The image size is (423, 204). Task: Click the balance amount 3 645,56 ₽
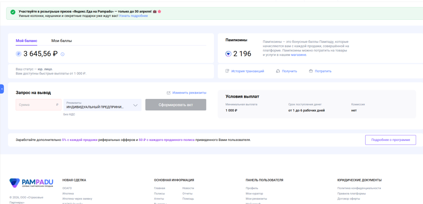tap(40, 54)
